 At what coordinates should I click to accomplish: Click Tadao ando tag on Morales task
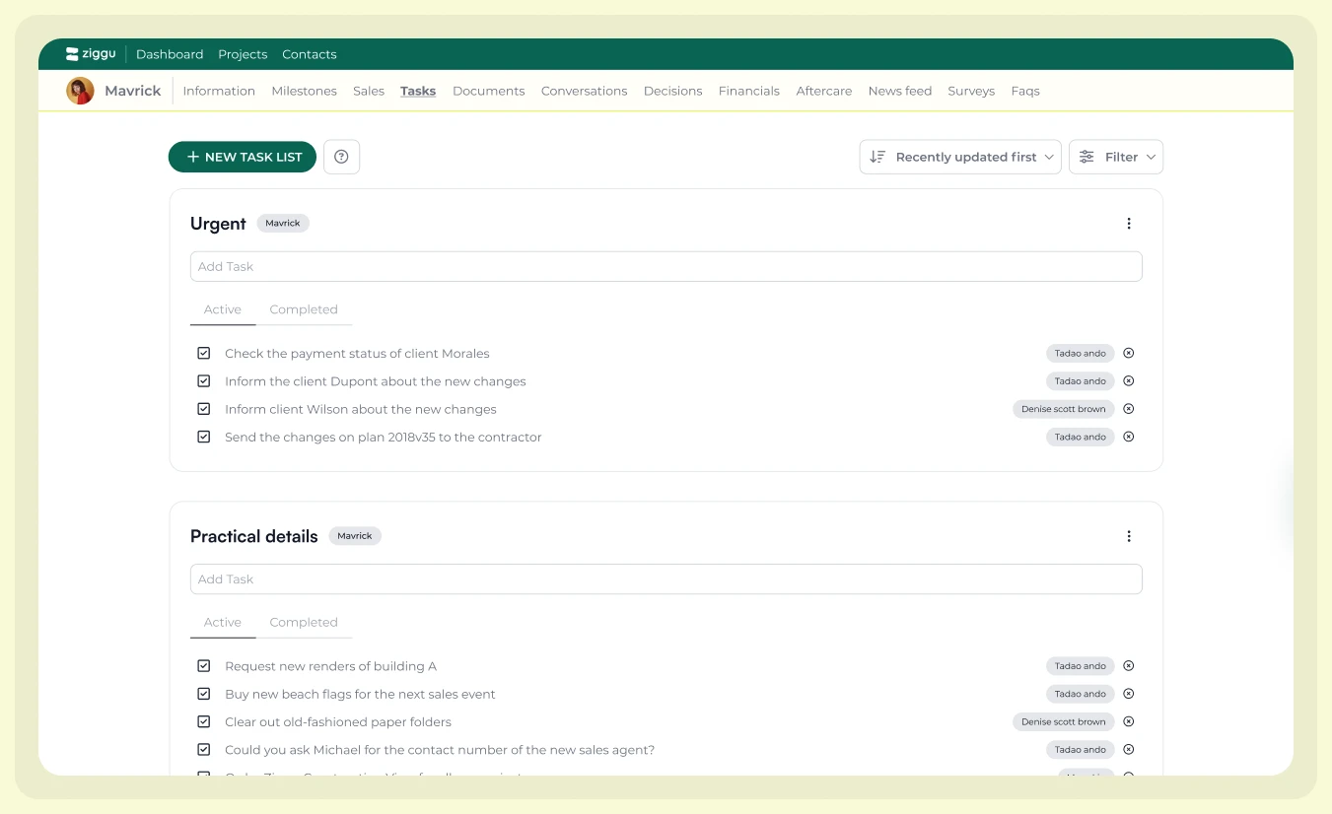1081,353
